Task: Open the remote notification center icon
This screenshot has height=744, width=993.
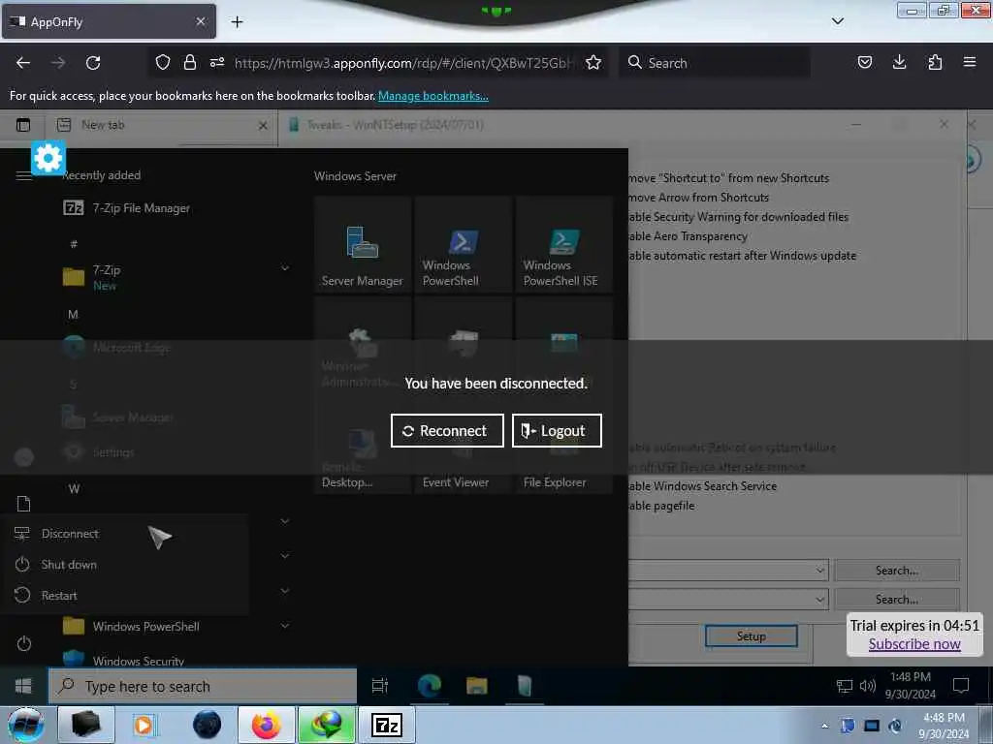Action: [961, 686]
